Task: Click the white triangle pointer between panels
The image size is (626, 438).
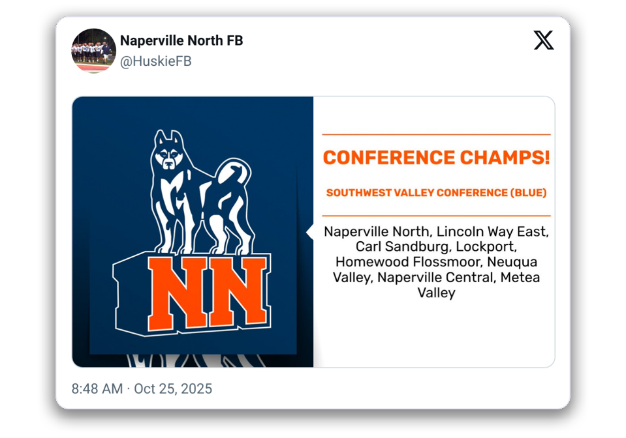Action: [x=309, y=233]
